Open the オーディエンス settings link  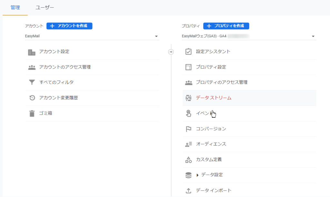211,144
